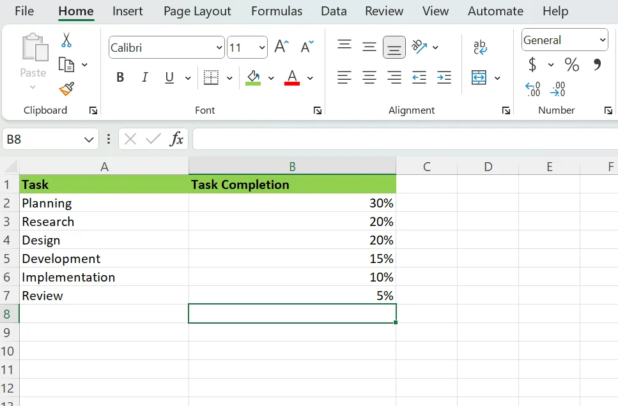Screen dimensions: 618x406
Task: Apply Accounting dollar format
Action: pos(532,64)
